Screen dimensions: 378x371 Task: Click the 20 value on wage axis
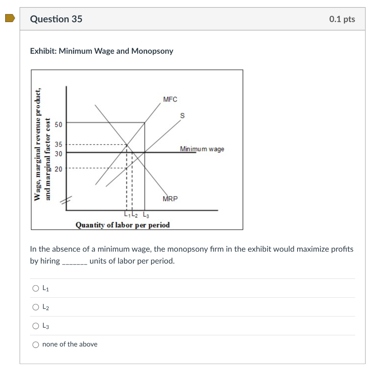pyautogui.click(x=58, y=169)
